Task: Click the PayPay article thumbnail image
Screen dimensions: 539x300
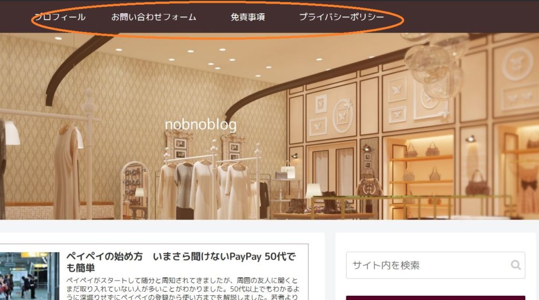Action: [29, 276]
